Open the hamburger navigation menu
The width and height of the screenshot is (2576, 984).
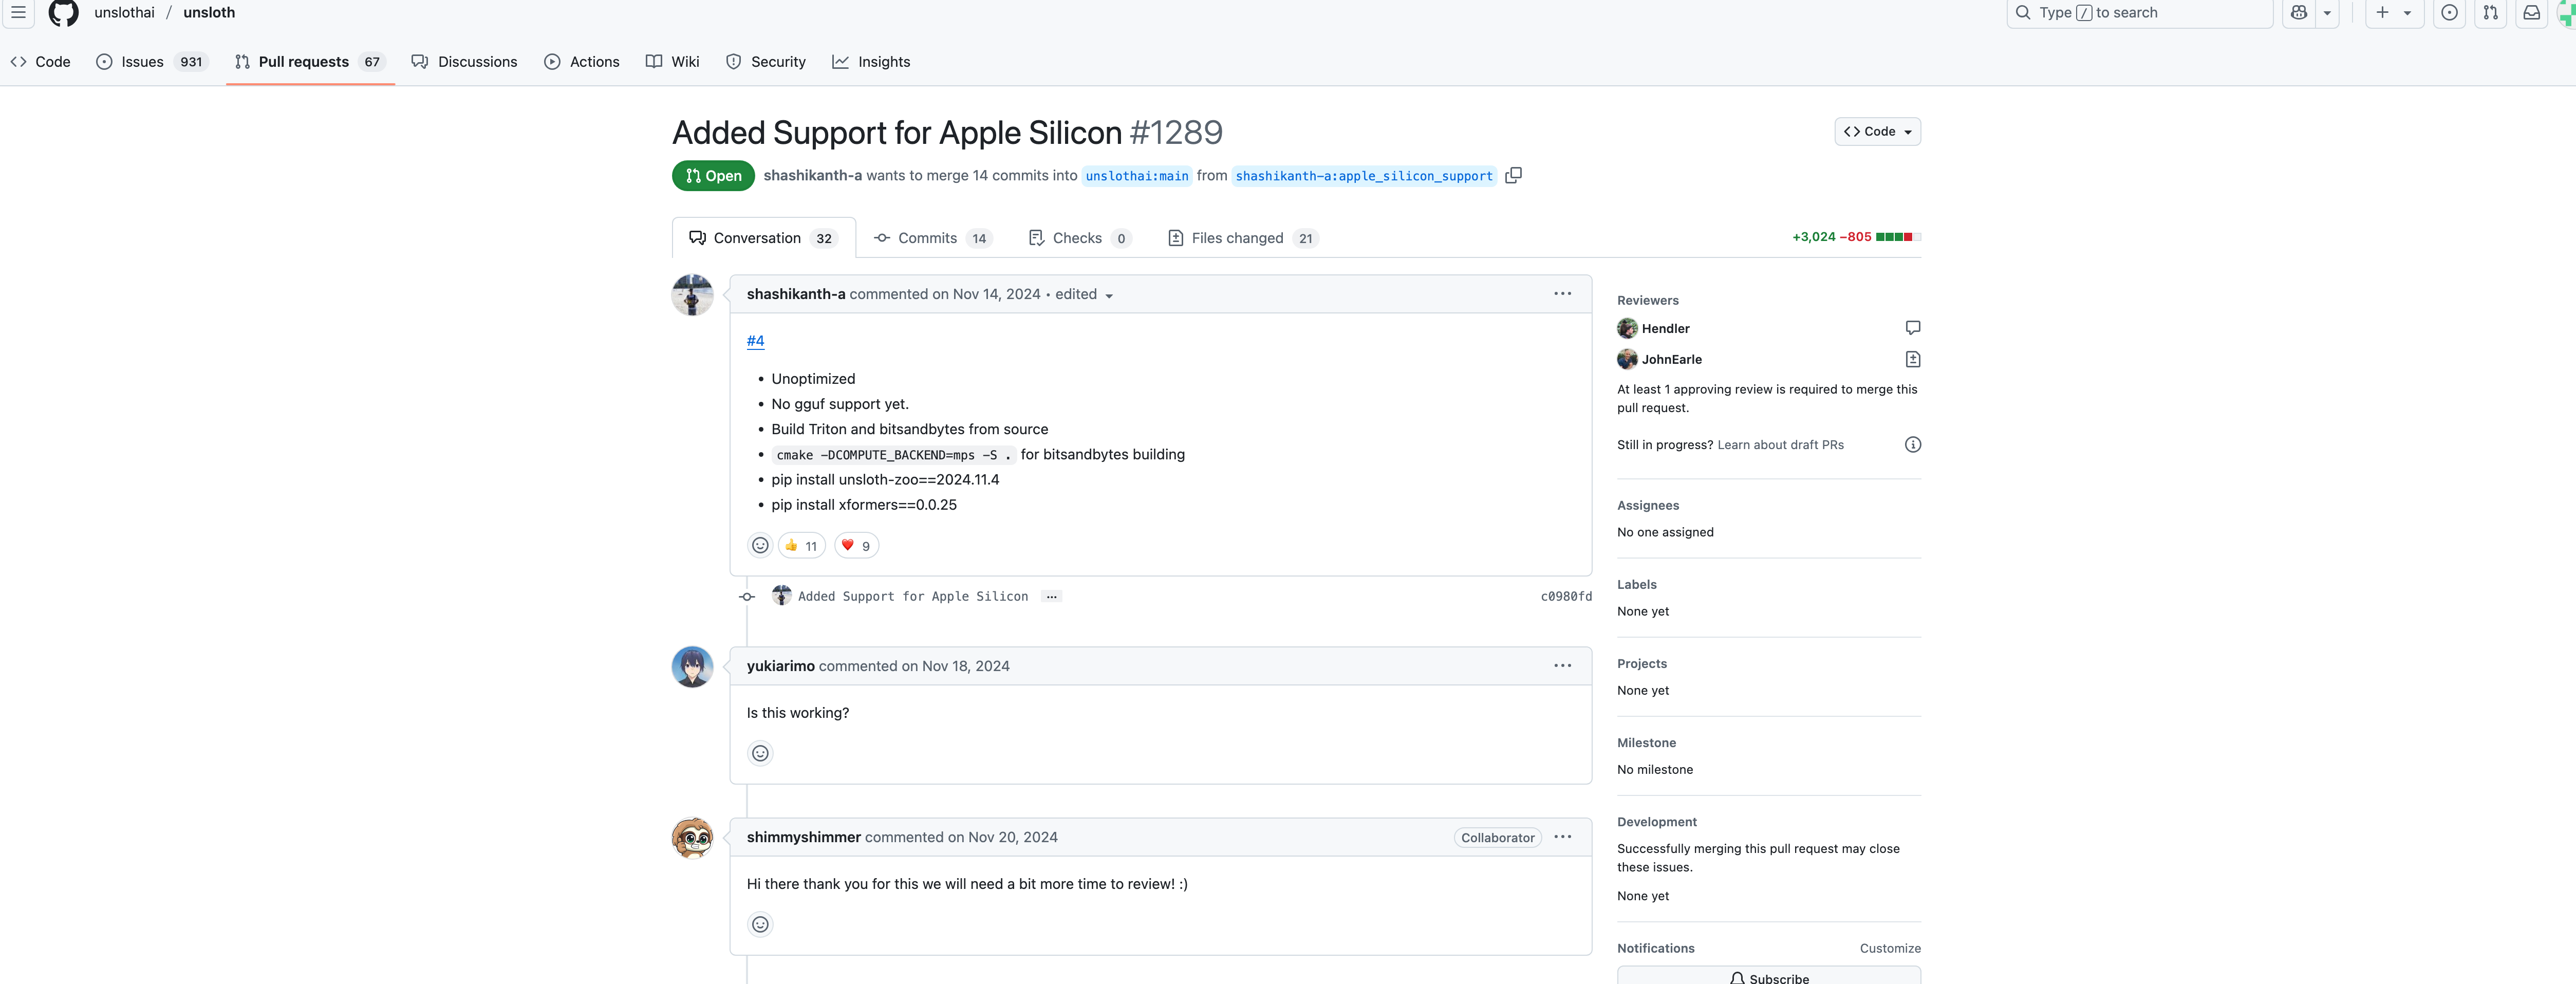pyautogui.click(x=18, y=13)
